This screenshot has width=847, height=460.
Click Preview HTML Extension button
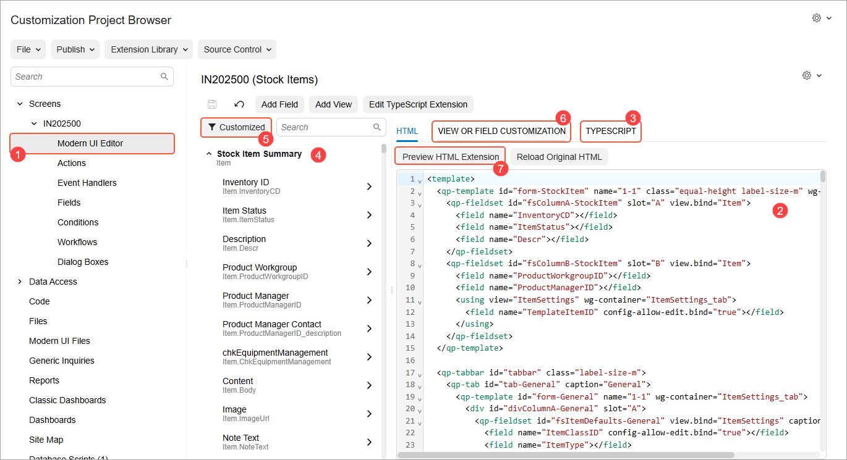click(x=450, y=157)
